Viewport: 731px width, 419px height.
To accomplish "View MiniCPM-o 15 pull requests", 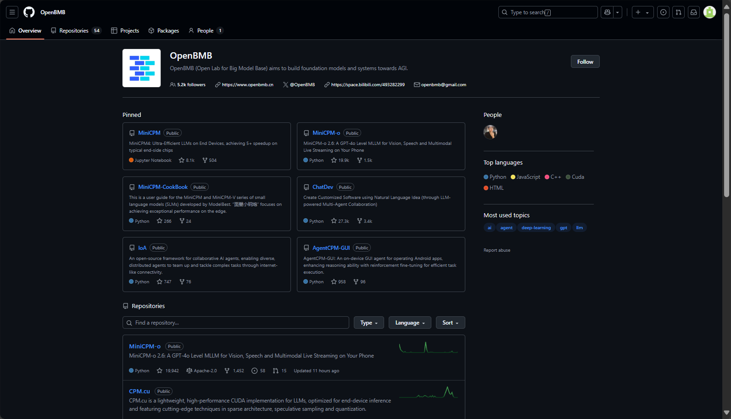I will pos(279,371).
